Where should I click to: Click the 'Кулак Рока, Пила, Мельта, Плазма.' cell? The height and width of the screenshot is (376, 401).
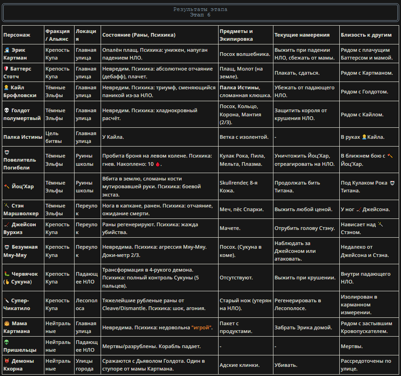pyautogui.click(x=246, y=160)
